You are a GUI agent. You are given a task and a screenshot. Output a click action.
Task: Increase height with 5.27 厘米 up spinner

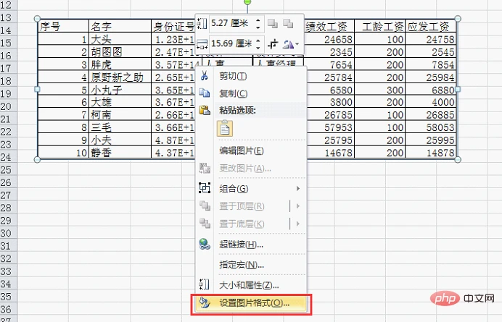click(258, 20)
